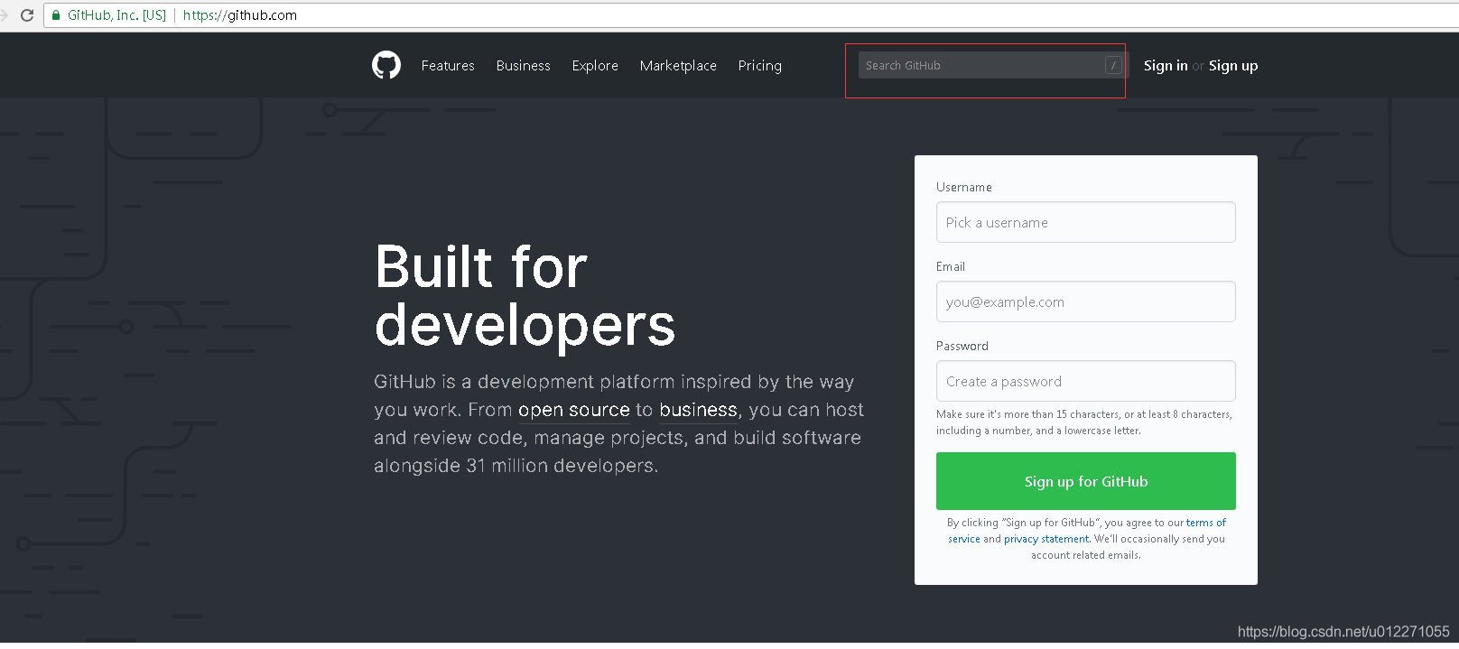This screenshot has height=649, width=1459.
Task: Follow the business link in description
Action: (x=698, y=410)
